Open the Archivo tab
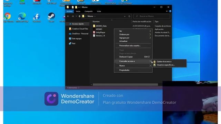The image size is (221, 124). point(69,11)
